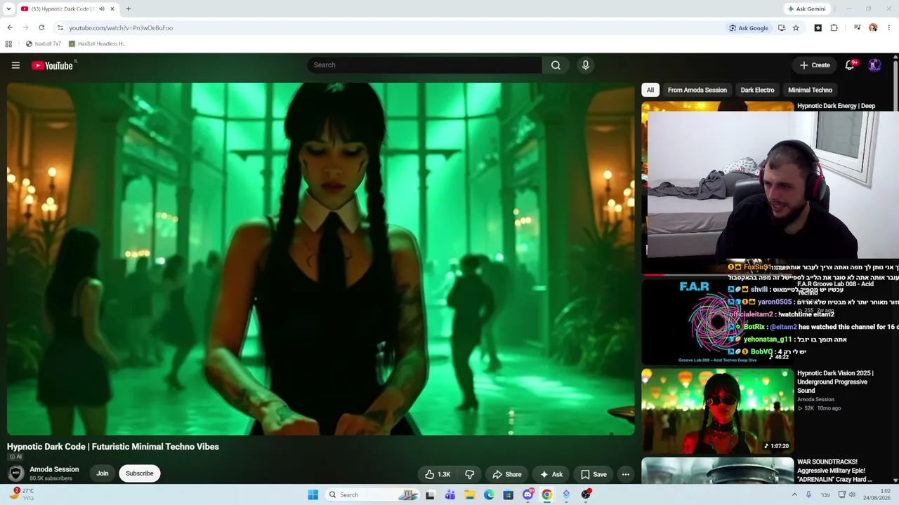Screen dimensions: 899x505
Task: Click the Windows taskbar search box
Action: click(x=372, y=494)
